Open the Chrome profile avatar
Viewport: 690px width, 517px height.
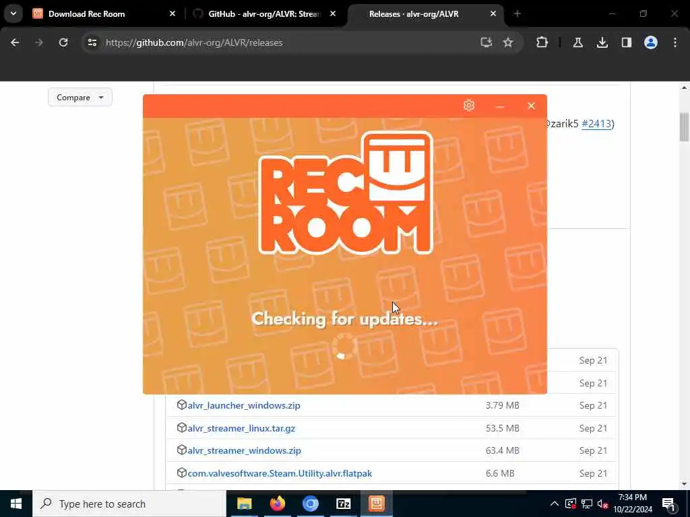coord(650,42)
